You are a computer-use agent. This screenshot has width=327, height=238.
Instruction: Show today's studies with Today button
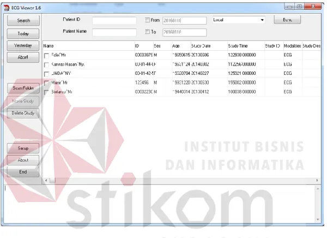coord(23,34)
